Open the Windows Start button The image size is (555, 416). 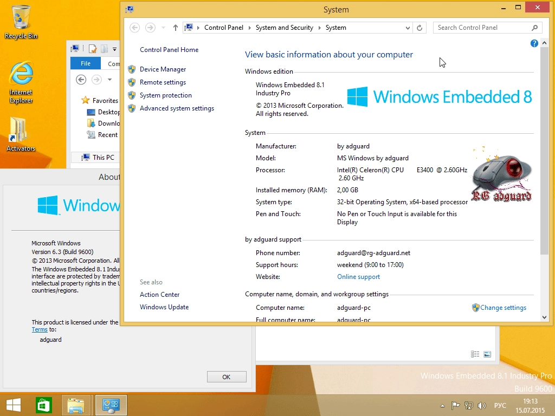click(14, 405)
